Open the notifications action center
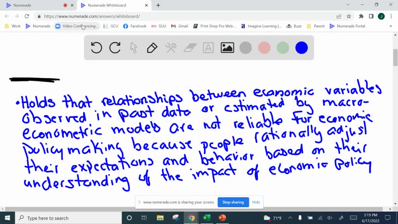Screen dimensions: 398x224 (388, 218)
